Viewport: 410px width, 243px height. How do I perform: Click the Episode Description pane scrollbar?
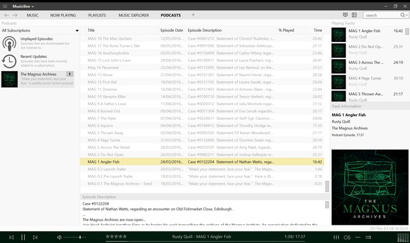(x=327, y=205)
